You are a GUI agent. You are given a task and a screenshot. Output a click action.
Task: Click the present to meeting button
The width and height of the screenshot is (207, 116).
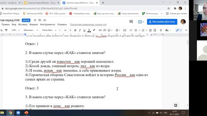tap(141, 22)
